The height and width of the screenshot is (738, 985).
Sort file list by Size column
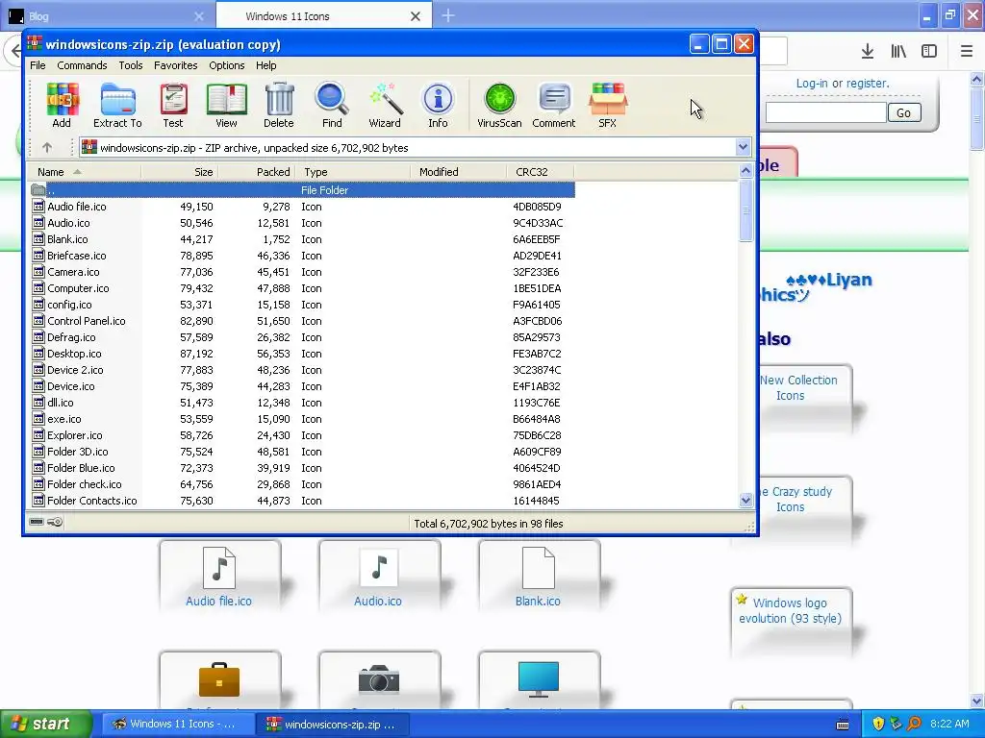[x=180, y=171]
